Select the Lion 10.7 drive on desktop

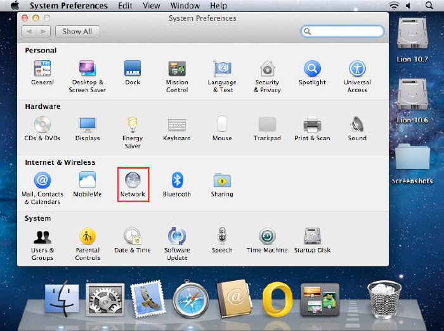412,40
